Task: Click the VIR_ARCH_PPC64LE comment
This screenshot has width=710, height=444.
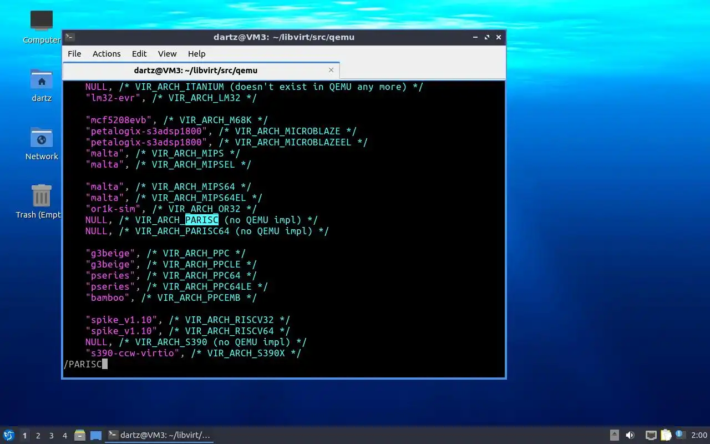Action: point(207,286)
